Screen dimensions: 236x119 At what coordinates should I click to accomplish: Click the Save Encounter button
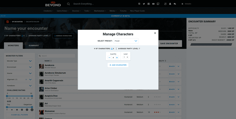[x=169, y=44]
